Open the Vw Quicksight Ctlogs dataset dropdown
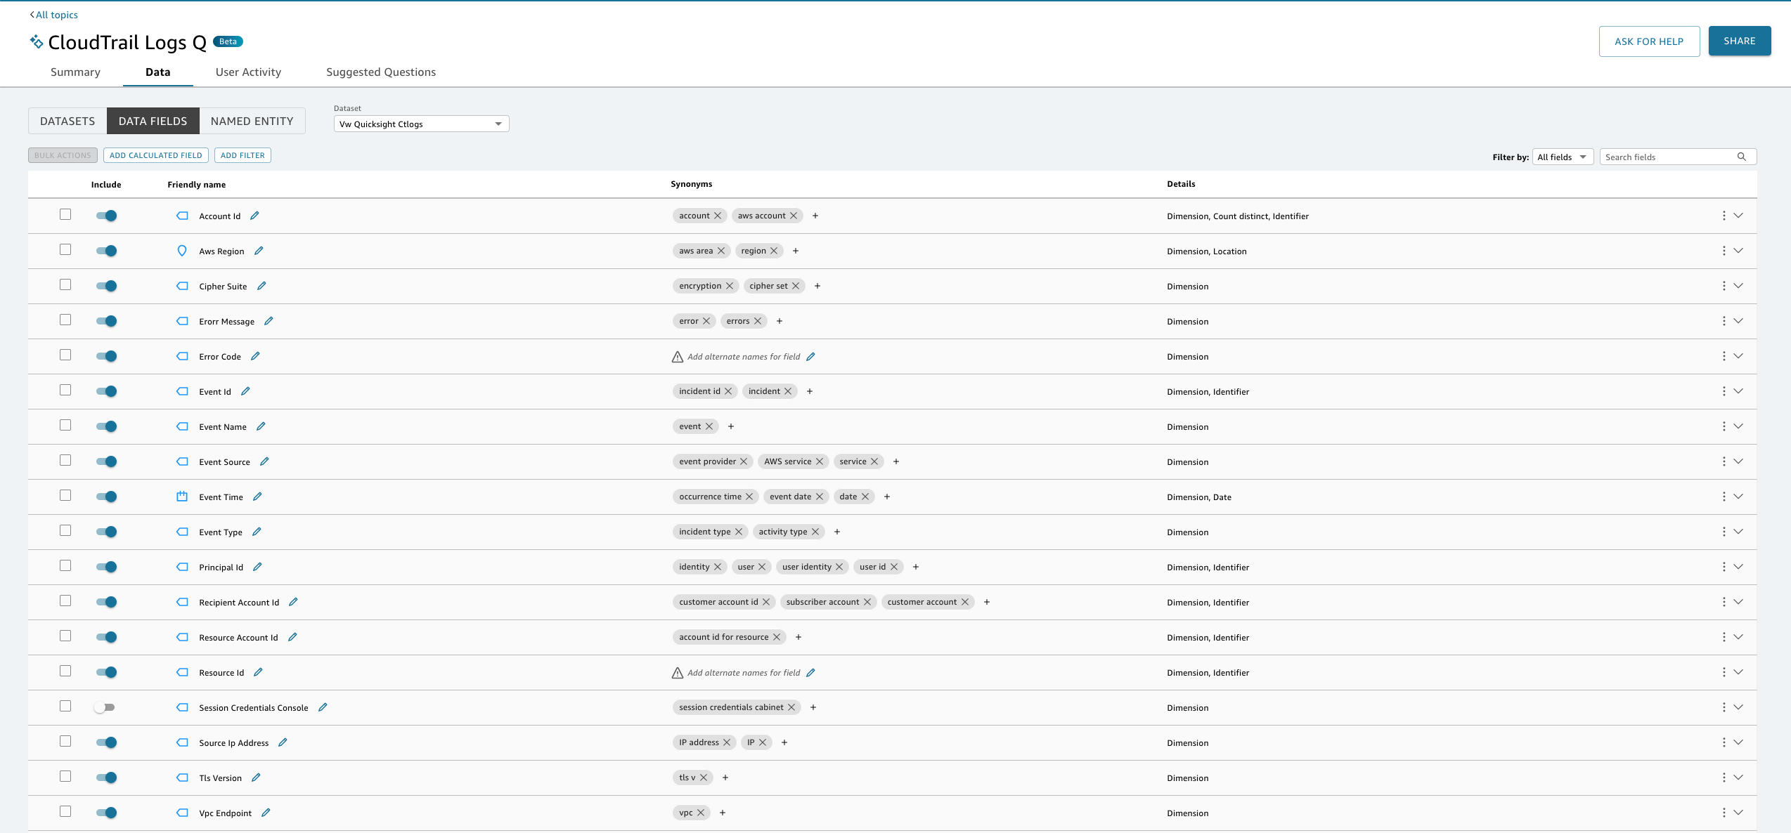1791x833 pixels. (x=421, y=124)
